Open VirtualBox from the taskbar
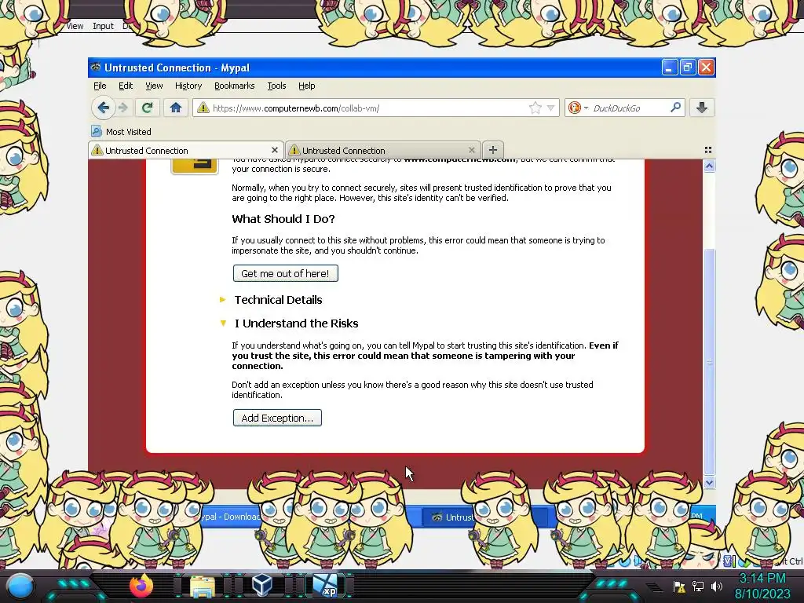Viewport: 804px width, 603px height. (x=261, y=586)
